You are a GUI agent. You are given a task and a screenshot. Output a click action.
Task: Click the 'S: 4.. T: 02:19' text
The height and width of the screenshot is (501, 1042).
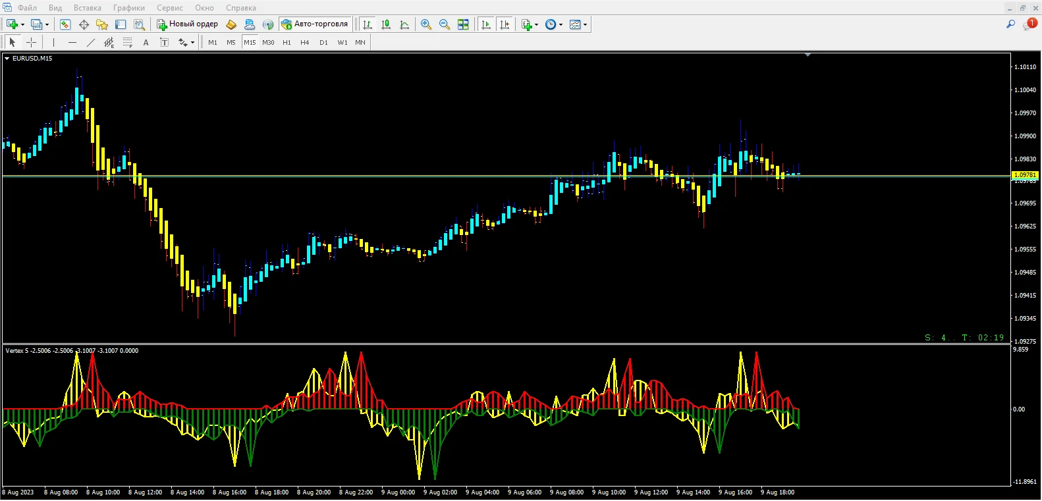(964, 338)
